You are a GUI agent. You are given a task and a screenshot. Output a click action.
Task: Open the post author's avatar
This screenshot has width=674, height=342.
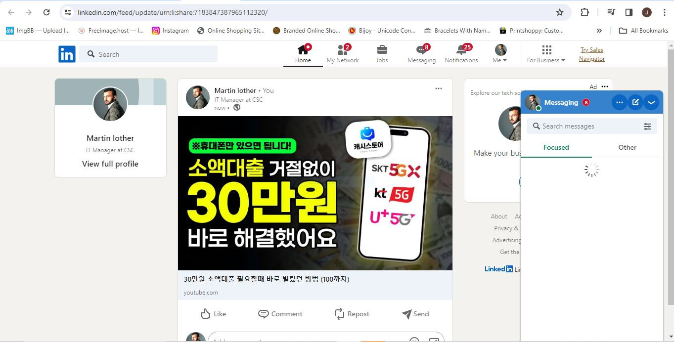click(x=198, y=97)
